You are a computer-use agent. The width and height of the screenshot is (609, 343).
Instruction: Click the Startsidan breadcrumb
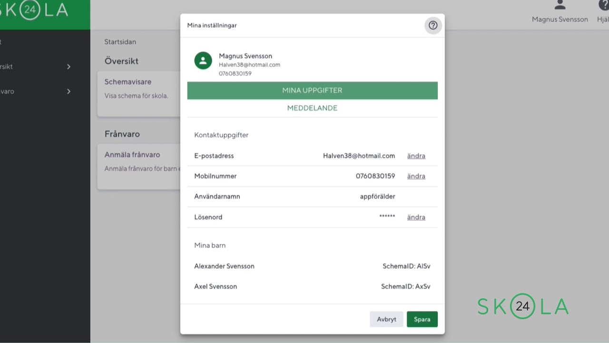[x=120, y=42]
